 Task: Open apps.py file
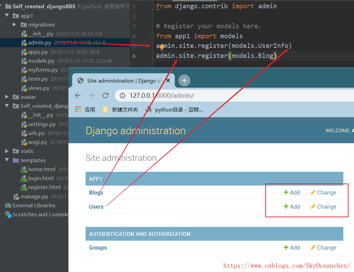38,52
